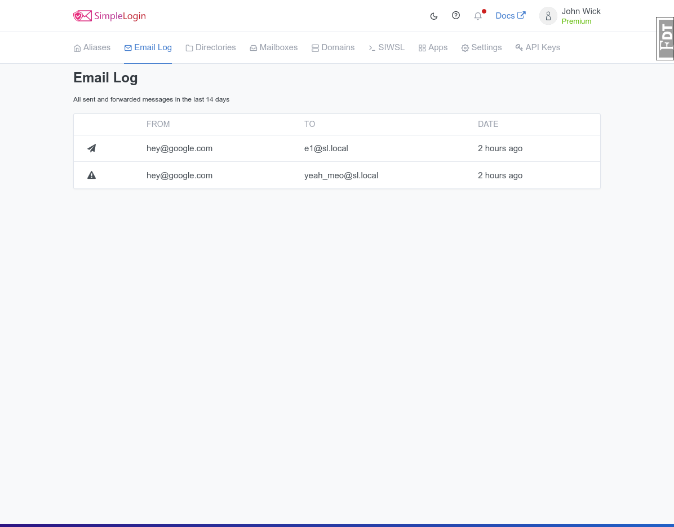Click the SimpleLogin logo
The width and height of the screenshot is (674, 527).
(110, 16)
